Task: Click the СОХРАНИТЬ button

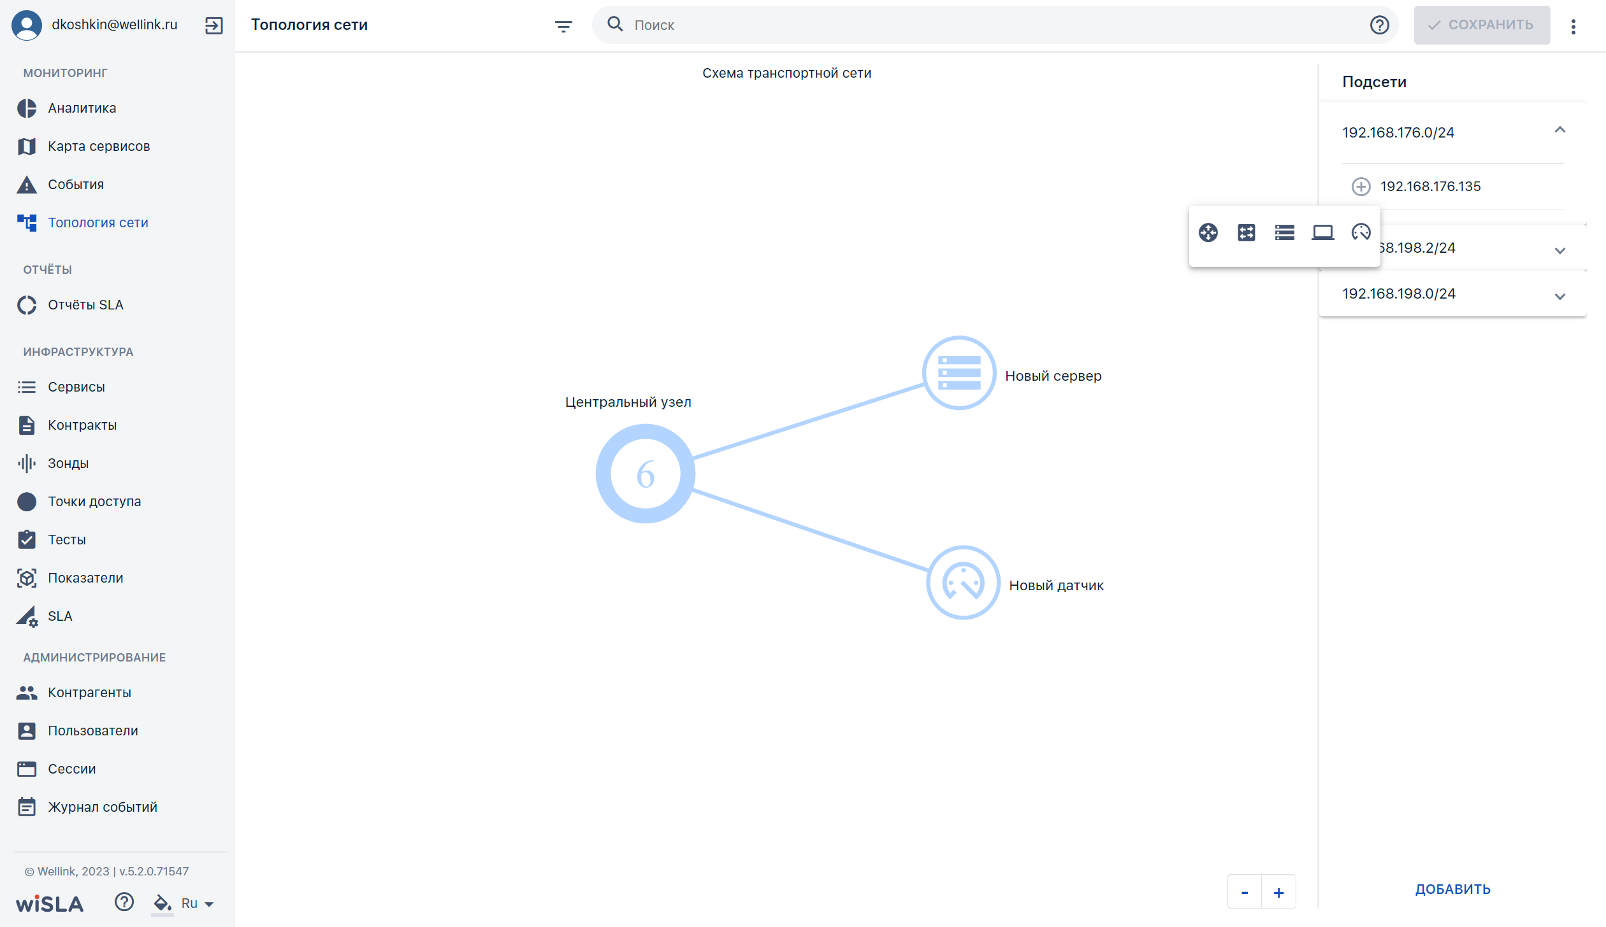Action: pyautogui.click(x=1482, y=25)
